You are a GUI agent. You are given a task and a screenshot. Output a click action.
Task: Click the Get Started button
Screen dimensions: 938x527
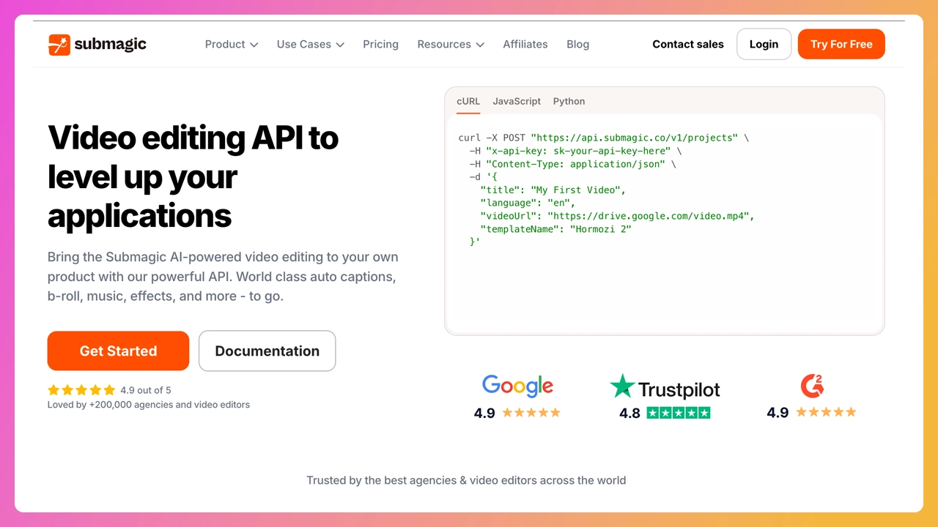[118, 351]
